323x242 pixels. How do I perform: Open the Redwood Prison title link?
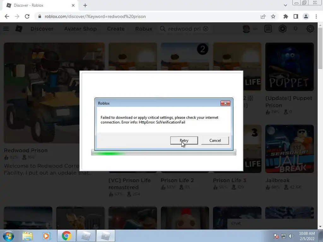[x=26, y=150]
